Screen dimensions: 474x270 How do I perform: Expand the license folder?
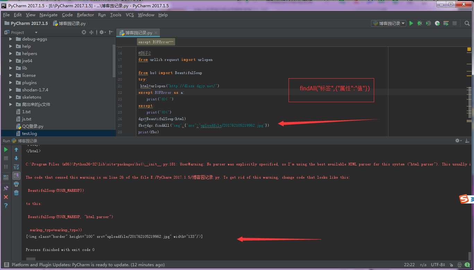(x=10, y=75)
